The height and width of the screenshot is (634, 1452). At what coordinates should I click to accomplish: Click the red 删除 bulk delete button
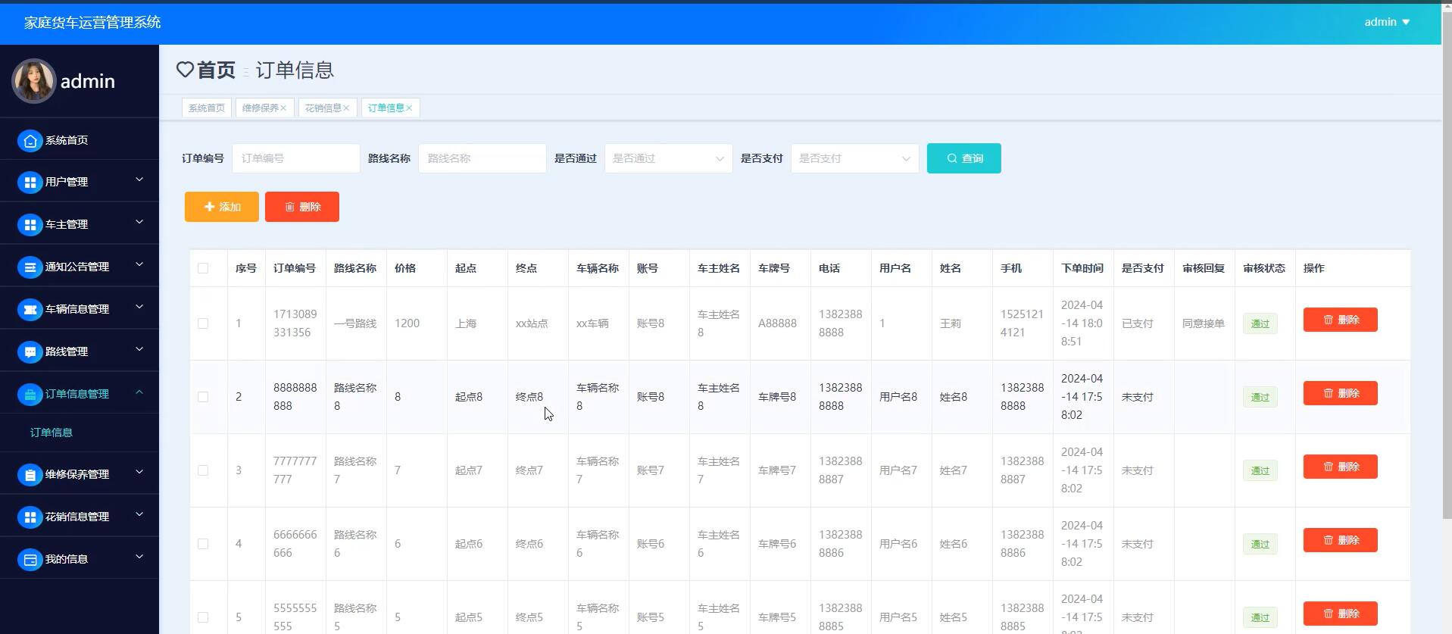point(302,207)
